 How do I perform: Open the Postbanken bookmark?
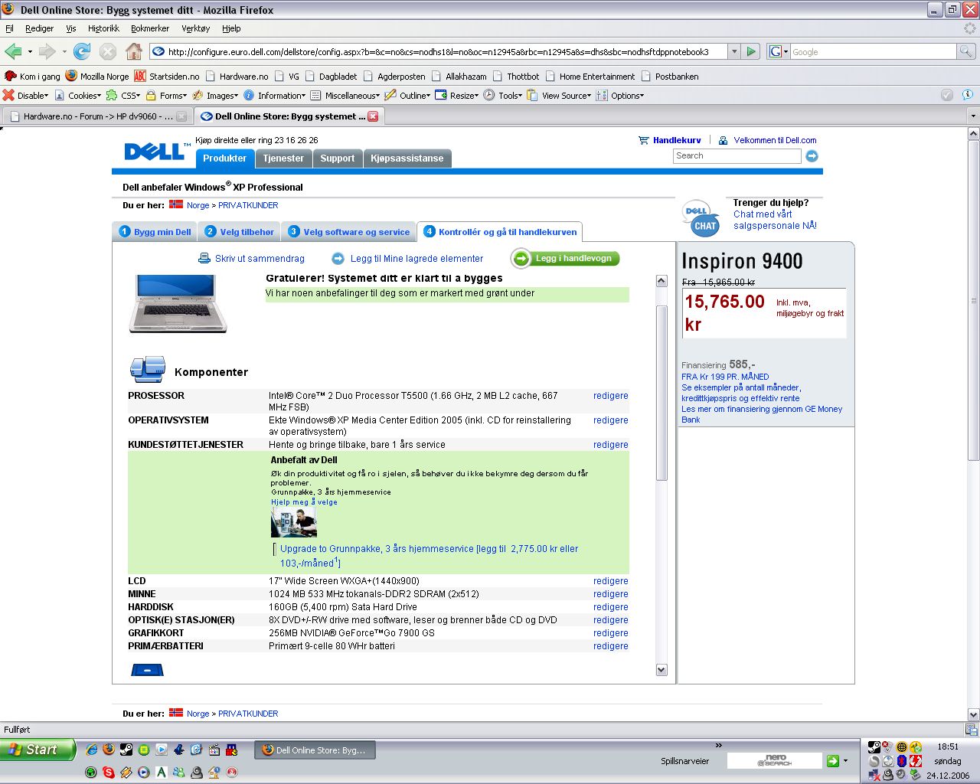(x=670, y=77)
